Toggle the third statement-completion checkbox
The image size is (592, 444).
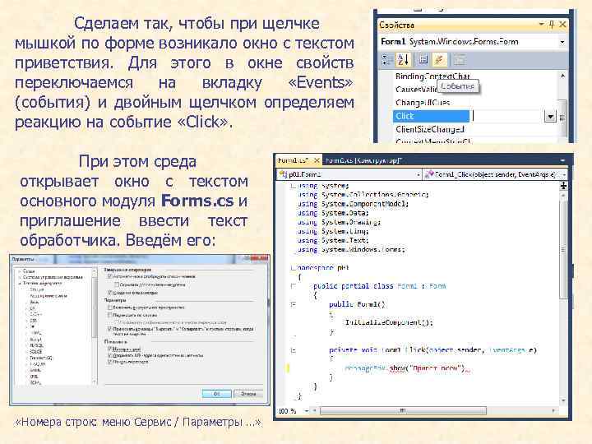tap(110, 293)
